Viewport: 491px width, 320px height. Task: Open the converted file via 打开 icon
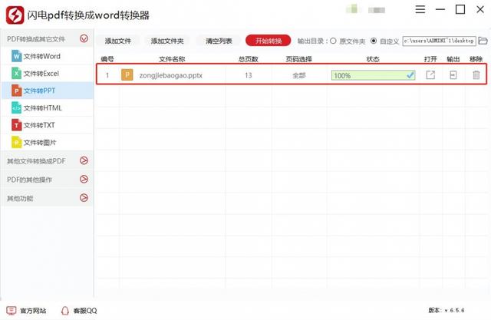(x=430, y=75)
